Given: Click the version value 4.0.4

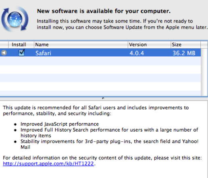Looking at the screenshot, I should (137, 53).
